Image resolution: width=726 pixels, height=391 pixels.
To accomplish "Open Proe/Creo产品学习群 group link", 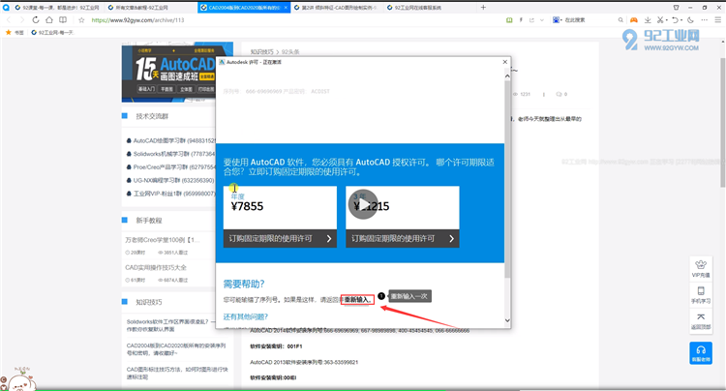I will click(x=171, y=167).
